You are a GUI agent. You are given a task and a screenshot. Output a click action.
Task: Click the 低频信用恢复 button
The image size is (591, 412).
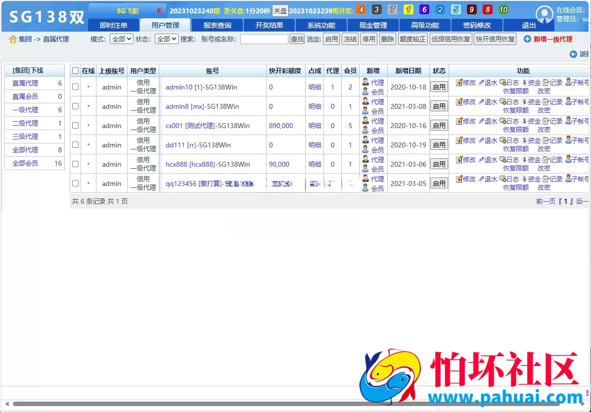pyautogui.click(x=451, y=39)
